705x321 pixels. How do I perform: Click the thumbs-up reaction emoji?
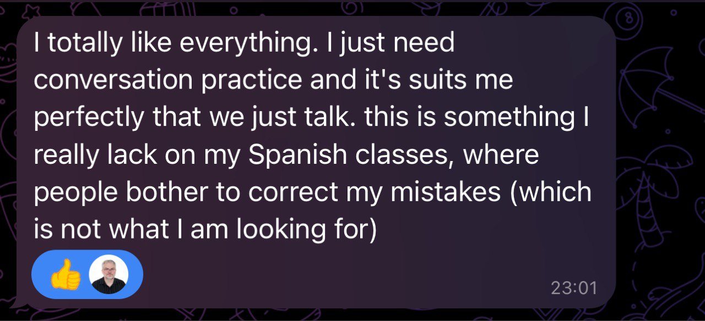tap(65, 274)
